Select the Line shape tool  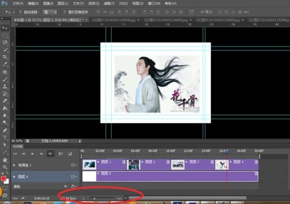(x=5, y=152)
